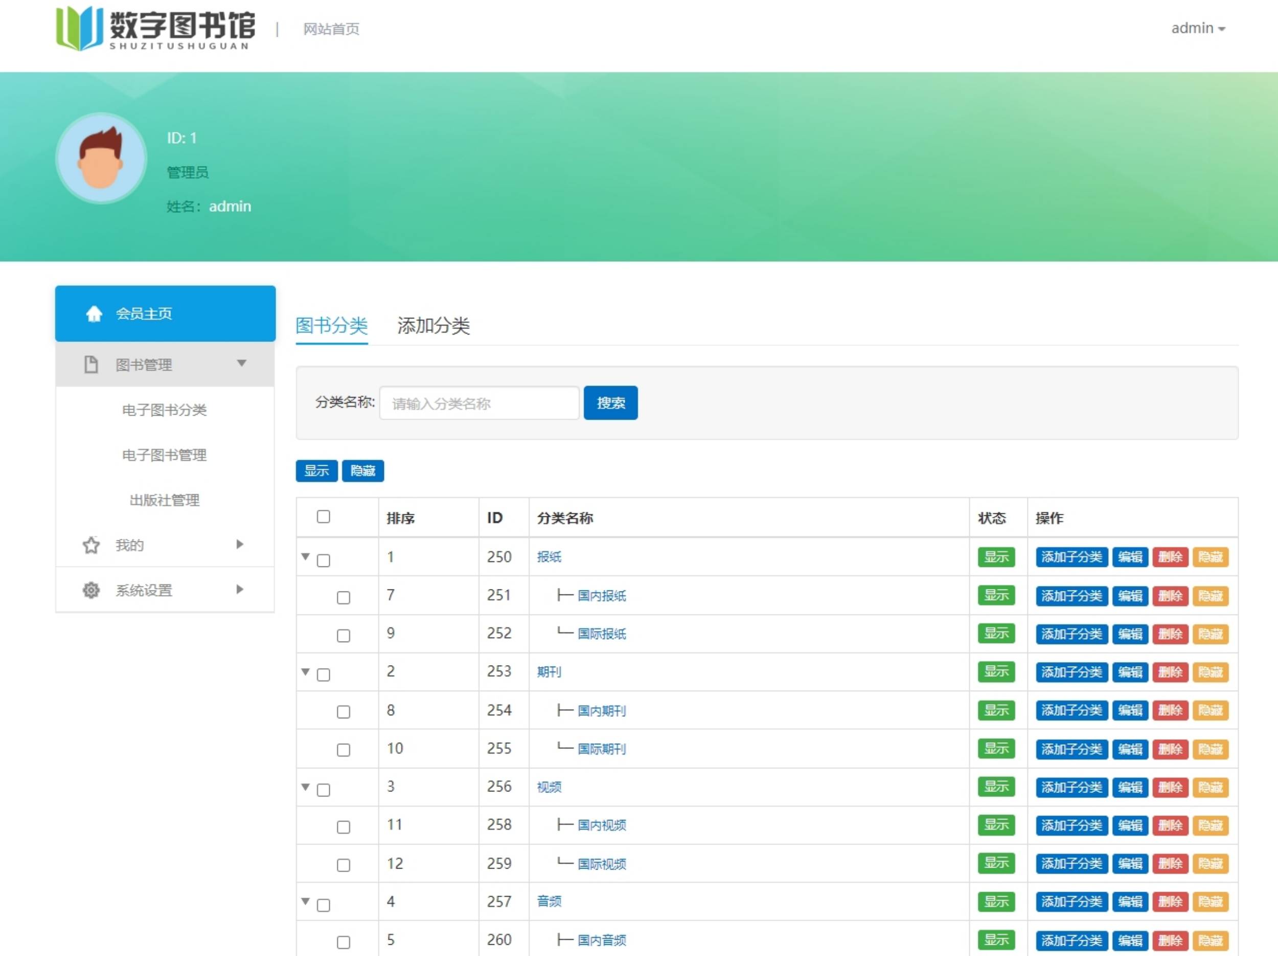Open 电子图书管理 in sidebar menu
This screenshot has height=956, width=1278.
tap(164, 455)
